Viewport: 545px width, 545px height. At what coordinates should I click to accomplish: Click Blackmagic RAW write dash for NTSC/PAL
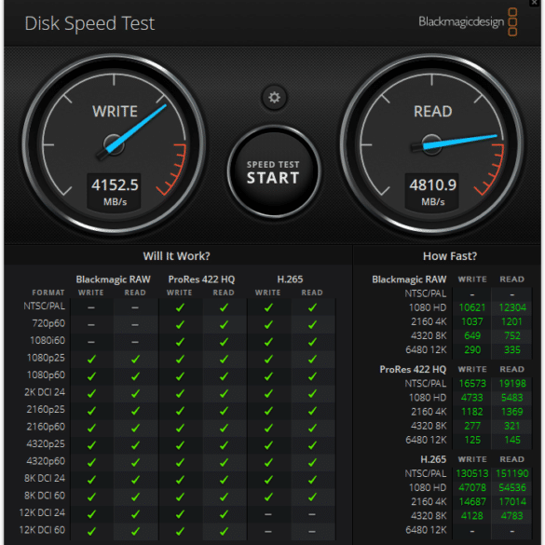pyautogui.click(x=91, y=307)
